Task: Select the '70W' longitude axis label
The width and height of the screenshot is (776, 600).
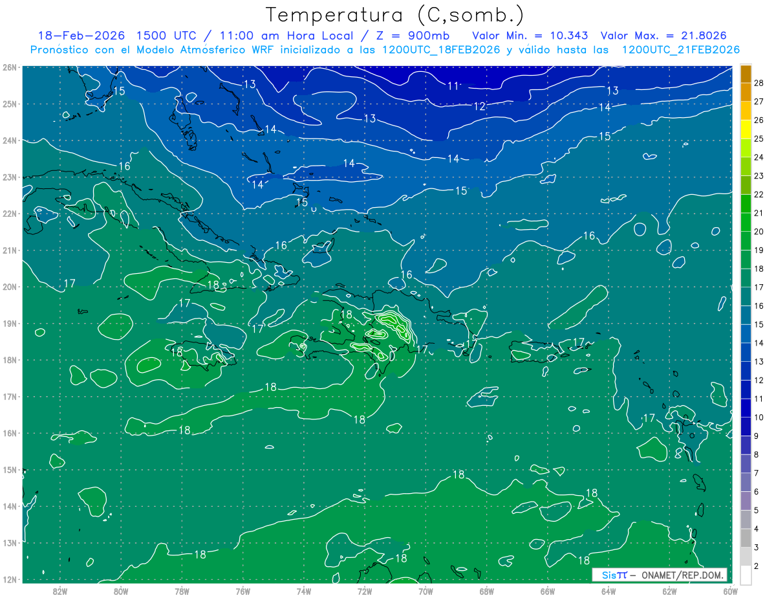Action: click(426, 591)
